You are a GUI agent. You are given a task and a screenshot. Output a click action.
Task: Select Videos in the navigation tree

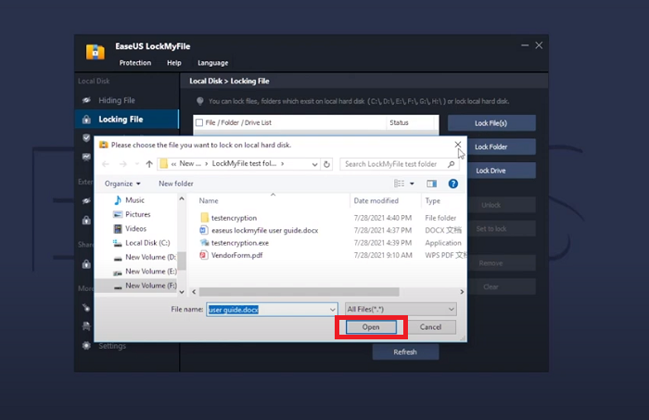(x=135, y=228)
